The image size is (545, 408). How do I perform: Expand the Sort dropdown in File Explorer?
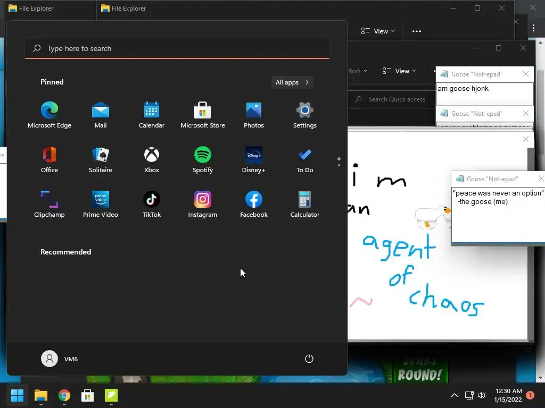[x=358, y=71]
